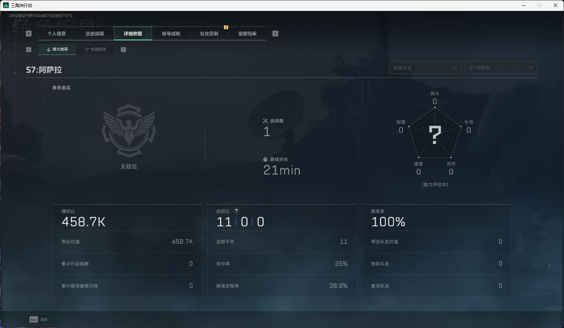Click the A key mode-switch icon
Viewport: 564px width, 328px height.
pos(29,50)
